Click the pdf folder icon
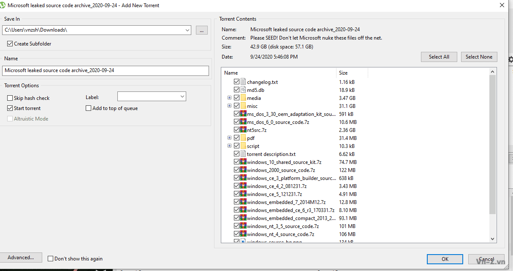The image size is (513, 271). point(243,138)
